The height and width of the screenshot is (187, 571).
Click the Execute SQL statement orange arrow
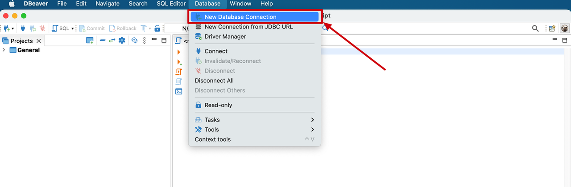(x=179, y=52)
